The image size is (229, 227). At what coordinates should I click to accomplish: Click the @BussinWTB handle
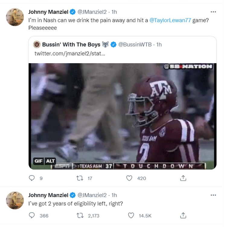click(x=135, y=44)
